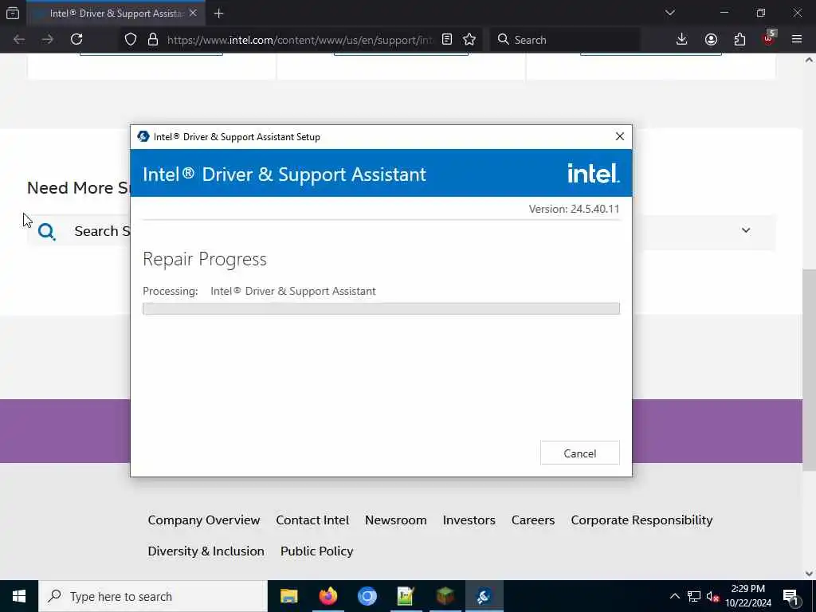Click scrollbar up arrow
816x612 pixels.
point(809,60)
